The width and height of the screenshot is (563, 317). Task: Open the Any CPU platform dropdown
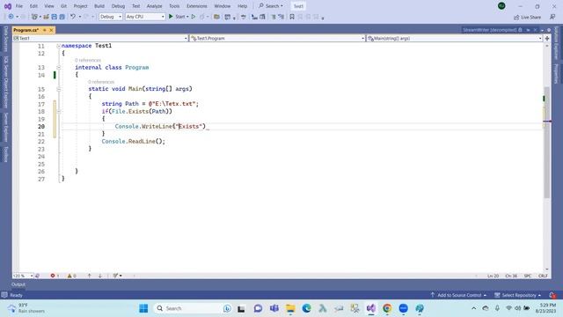(145, 17)
